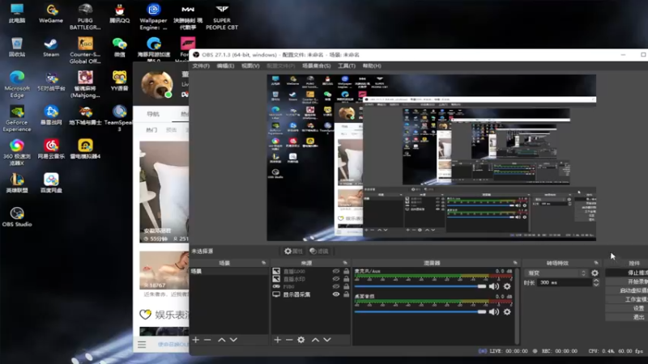Screen dimensions: 648x364
Task: Click the 时长 duration stepper arrows
Action: (x=596, y=282)
